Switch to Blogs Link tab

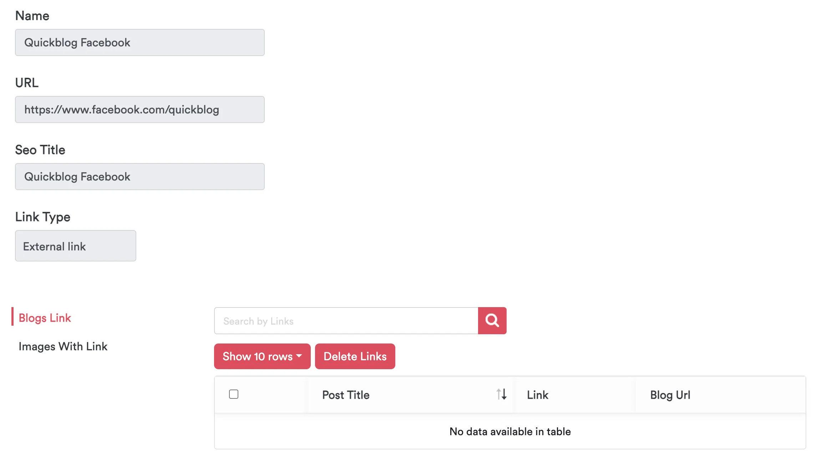pyautogui.click(x=45, y=317)
